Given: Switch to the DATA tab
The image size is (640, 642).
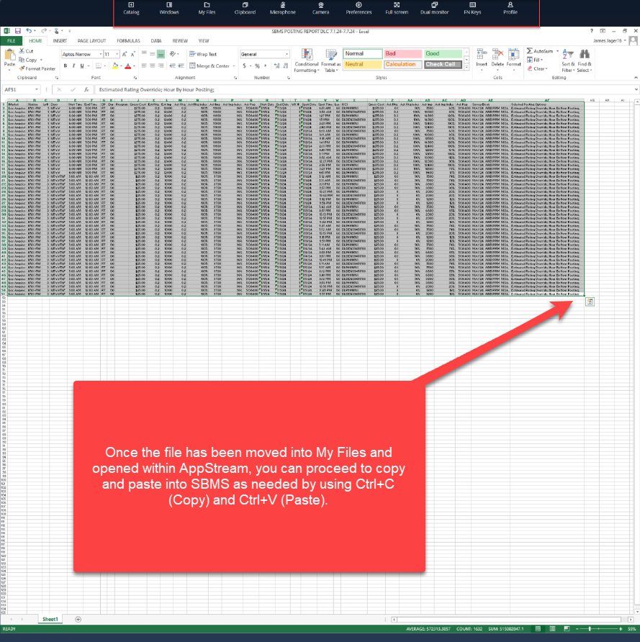Looking at the screenshot, I should click(156, 41).
